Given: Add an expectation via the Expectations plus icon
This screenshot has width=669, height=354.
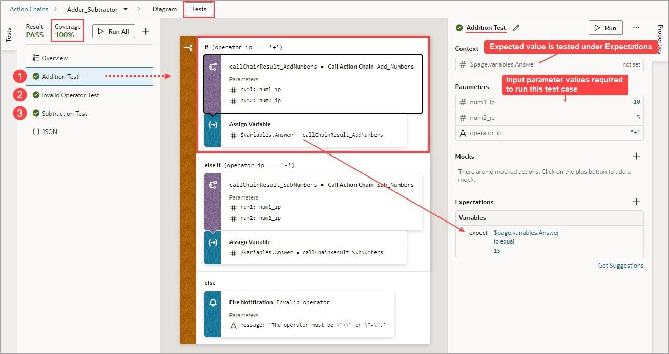Looking at the screenshot, I should 636,201.
